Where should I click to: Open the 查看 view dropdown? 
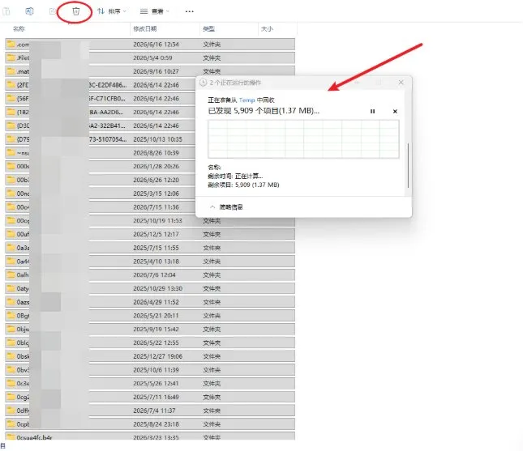(155, 11)
